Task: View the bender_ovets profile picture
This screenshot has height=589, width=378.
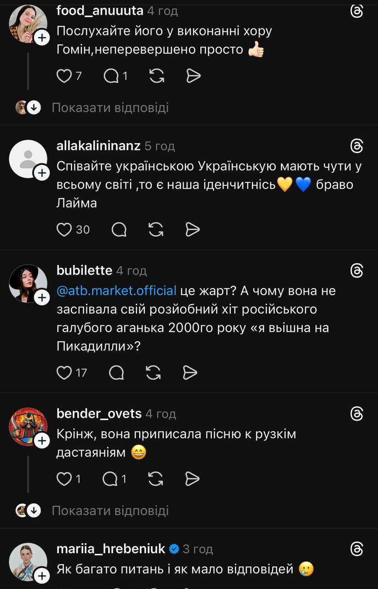Action: tap(28, 426)
